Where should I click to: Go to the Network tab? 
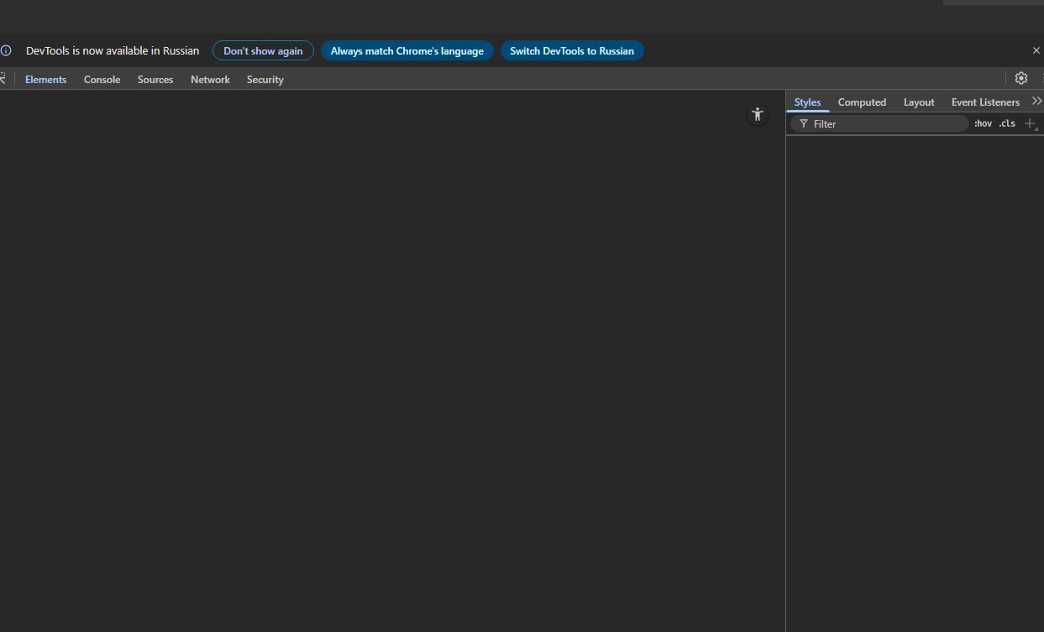210,79
